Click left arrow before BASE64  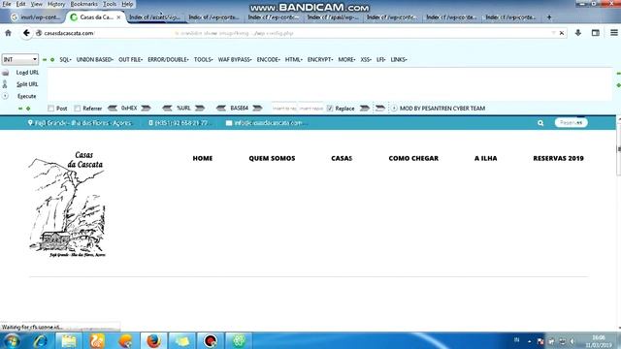click(x=221, y=108)
